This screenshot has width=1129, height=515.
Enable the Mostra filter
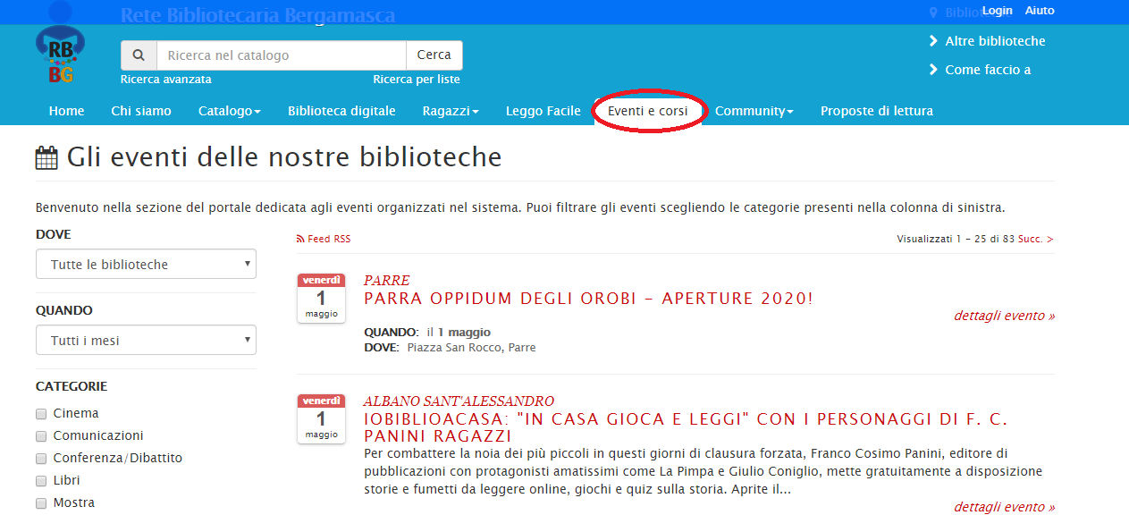point(40,502)
